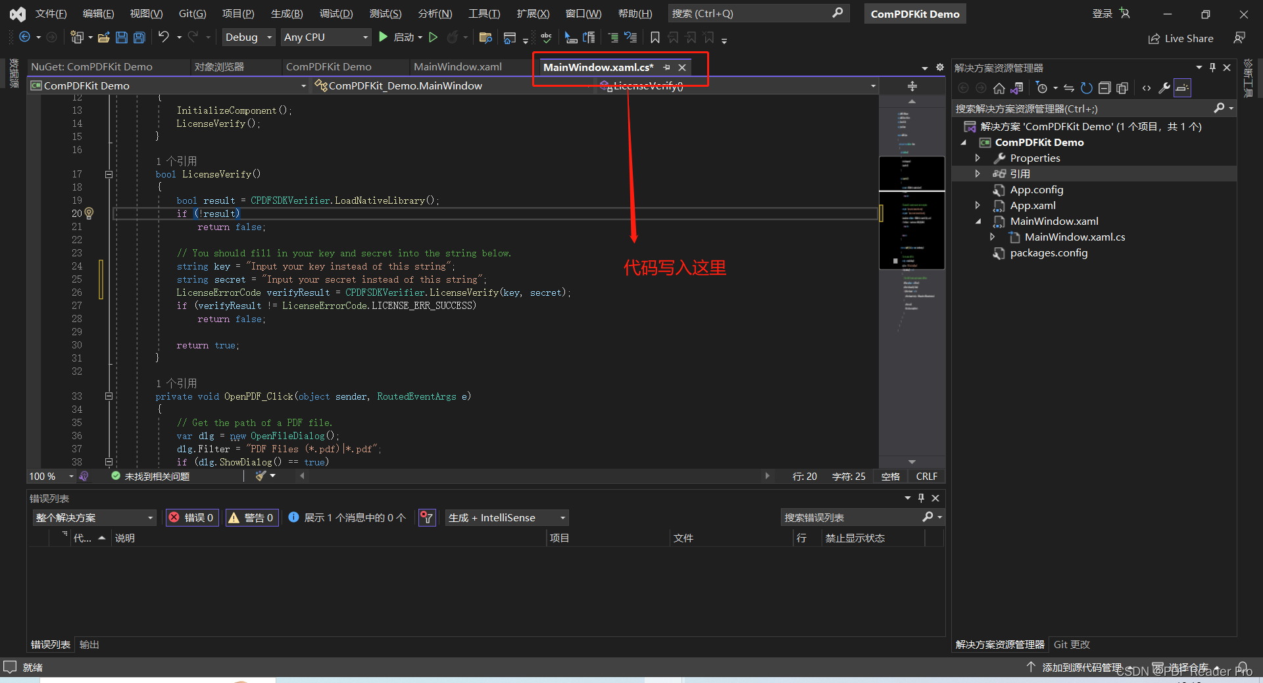Open Properties via the wrench icon in Solution Explorer toolbar

point(1164,88)
